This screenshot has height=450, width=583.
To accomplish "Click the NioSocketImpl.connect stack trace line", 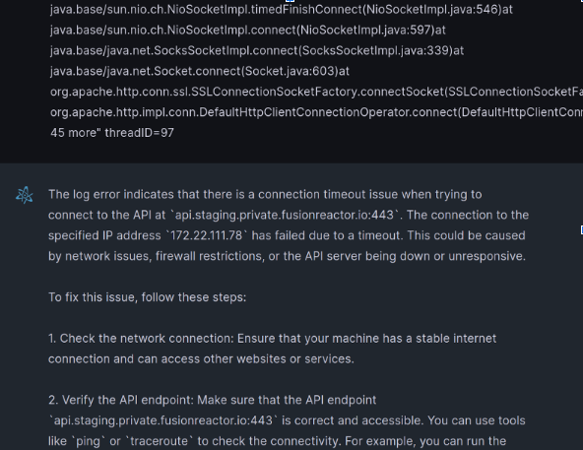I will 248,30.
